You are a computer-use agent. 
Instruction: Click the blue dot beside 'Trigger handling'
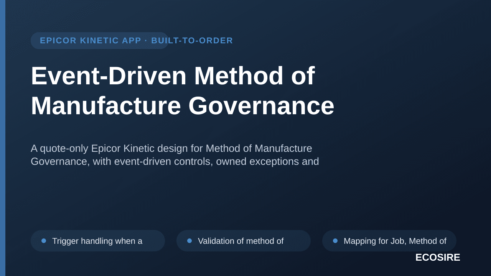tap(44, 241)
